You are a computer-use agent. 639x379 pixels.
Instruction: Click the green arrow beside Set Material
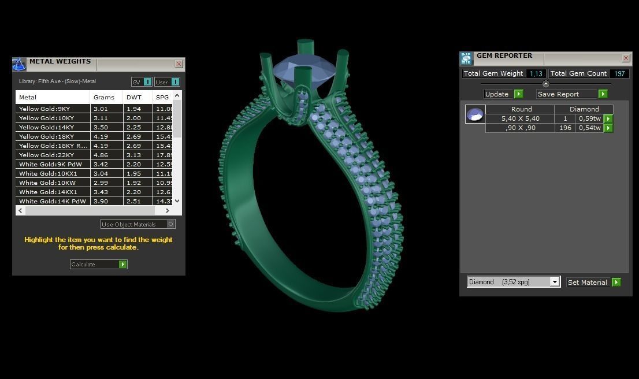point(616,282)
